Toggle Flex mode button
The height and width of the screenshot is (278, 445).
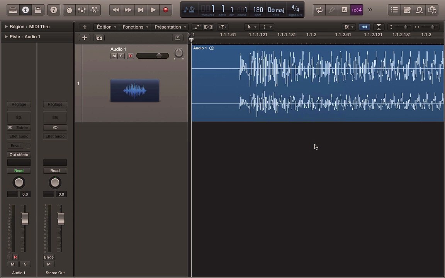click(x=208, y=27)
